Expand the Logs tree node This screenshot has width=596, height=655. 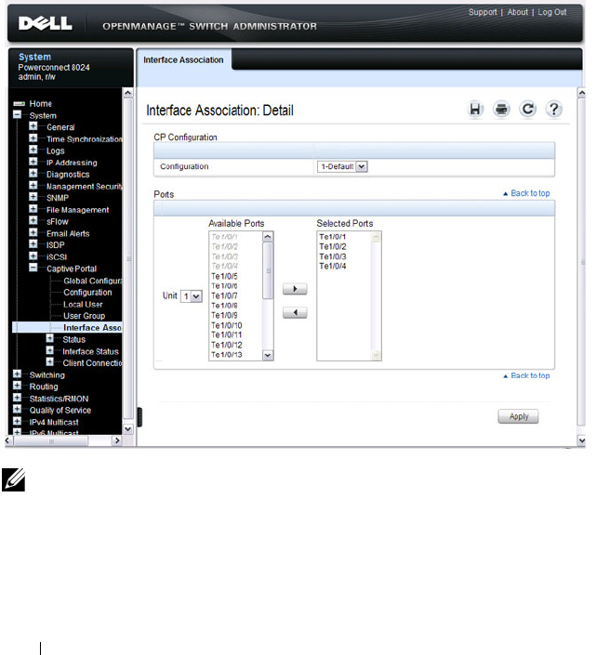tap(33, 150)
